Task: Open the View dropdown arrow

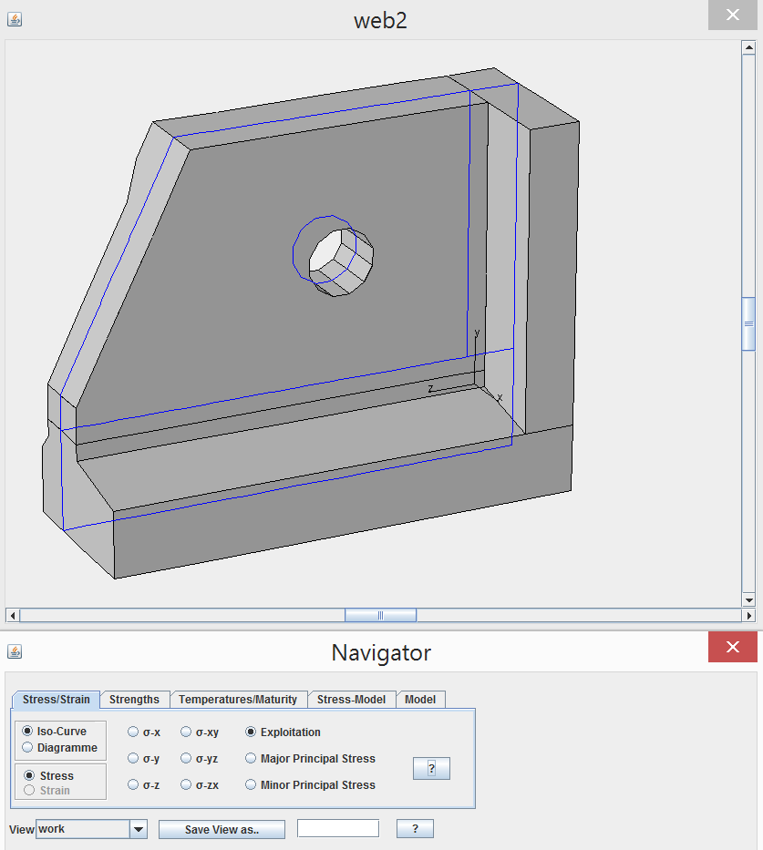Action: pyautogui.click(x=138, y=829)
